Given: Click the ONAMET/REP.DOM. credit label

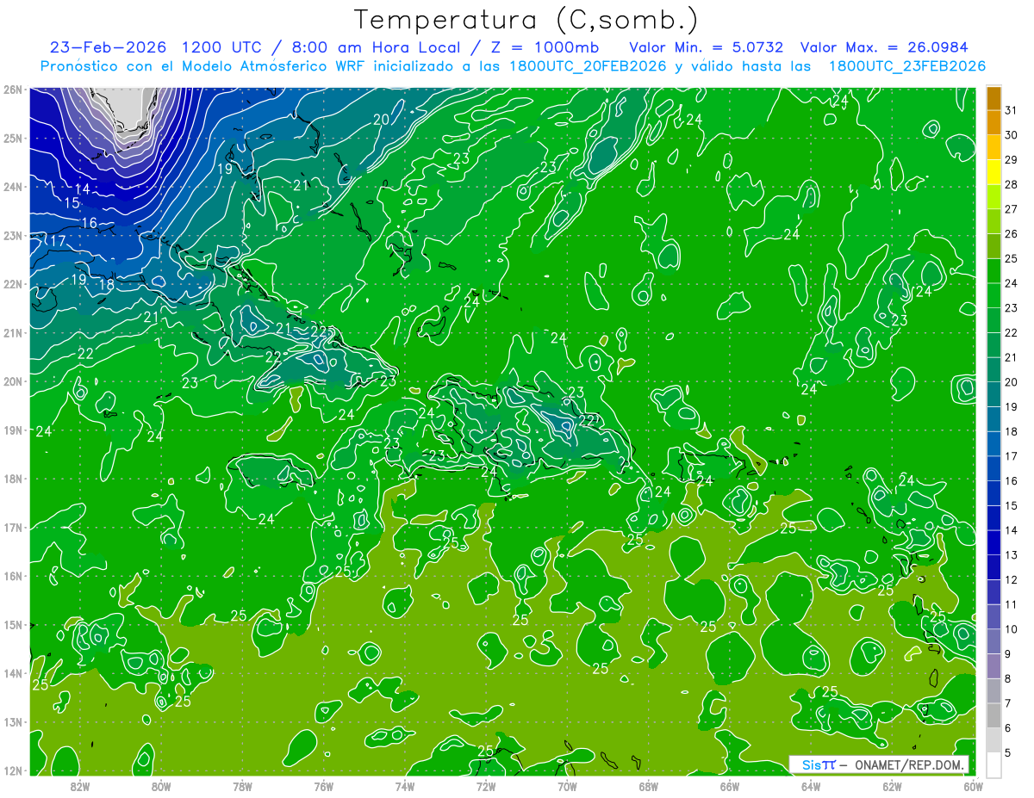Looking at the screenshot, I should click(x=910, y=764).
